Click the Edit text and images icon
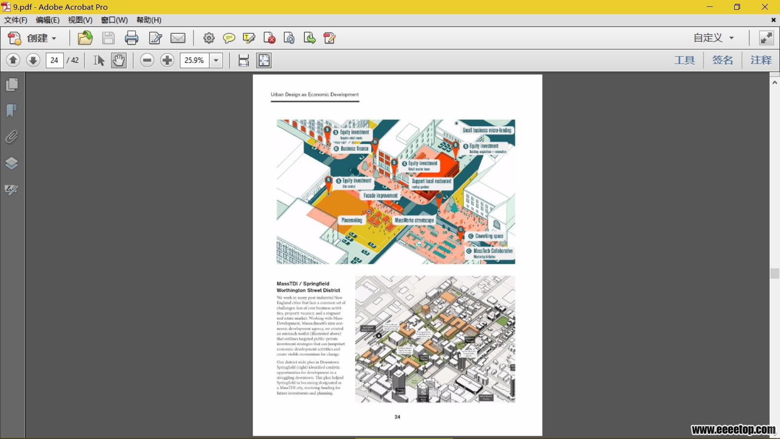The width and height of the screenshot is (780, 439). [156, 38]
